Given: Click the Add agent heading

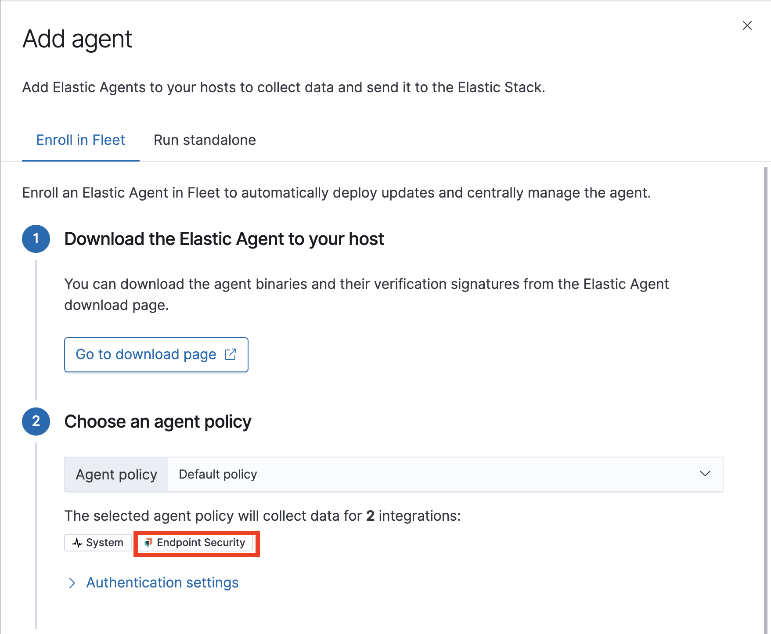Looking at the screenshot, I should pos(77,39).
